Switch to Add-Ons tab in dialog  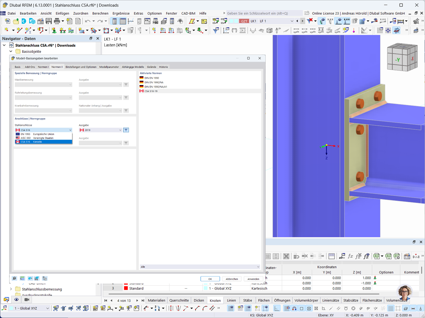(x=30, y=67)
